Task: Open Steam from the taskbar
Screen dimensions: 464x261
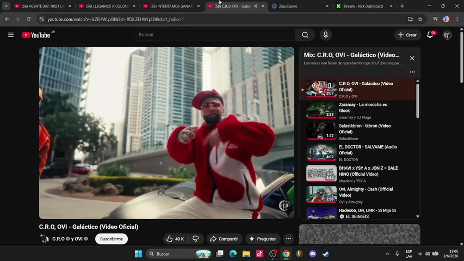Action: pos(325,254)
